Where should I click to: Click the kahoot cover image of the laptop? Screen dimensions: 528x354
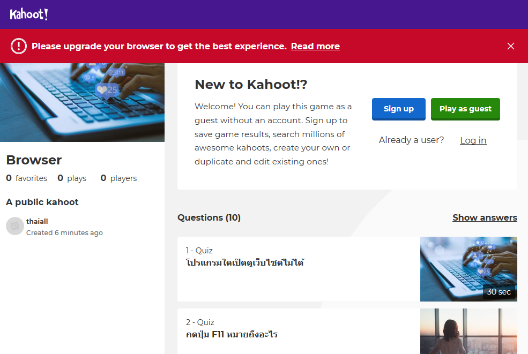[x=82, y=102]
